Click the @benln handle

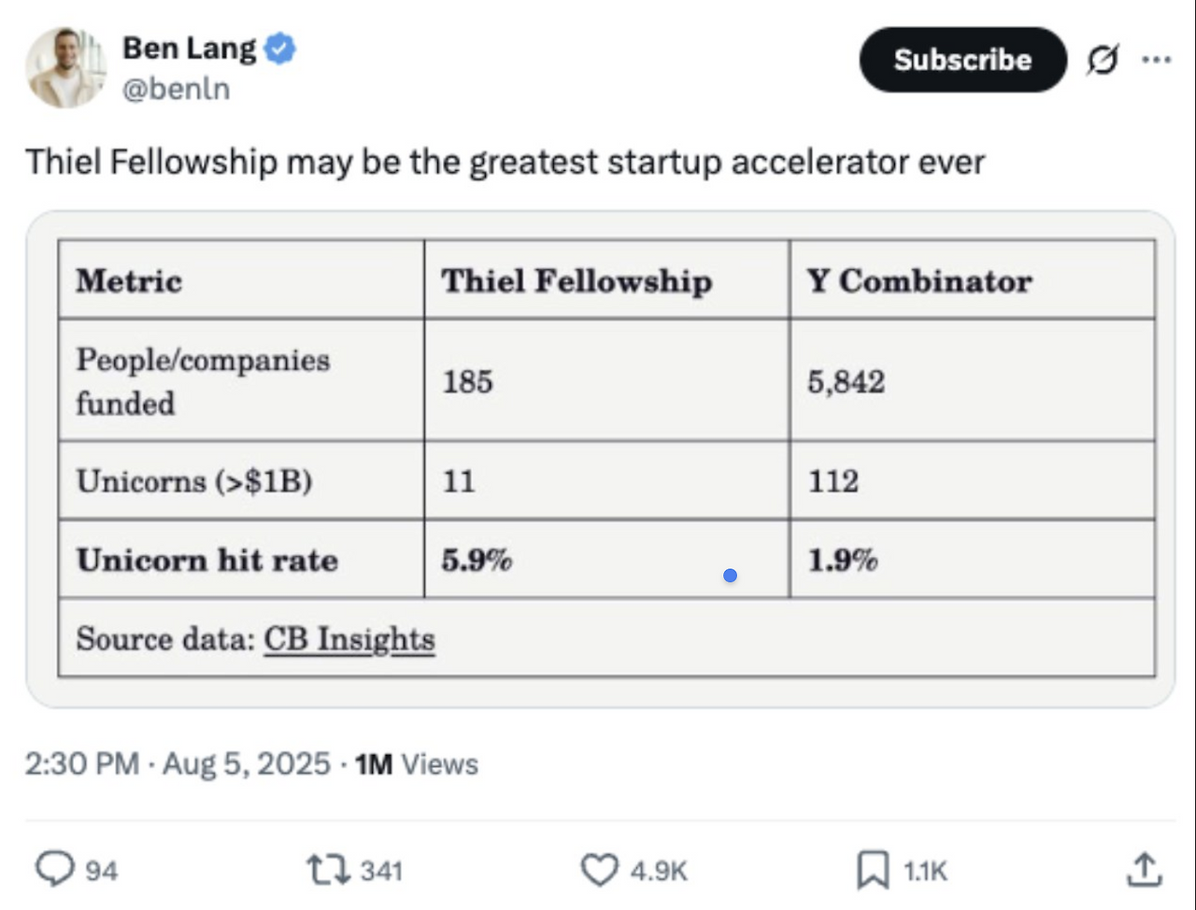tap(176, 90)
